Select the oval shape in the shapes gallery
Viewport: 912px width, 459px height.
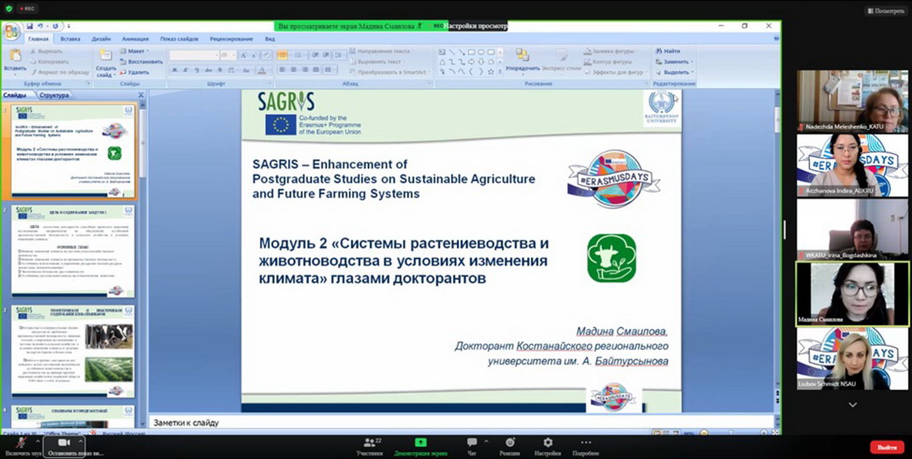point(480,52)
